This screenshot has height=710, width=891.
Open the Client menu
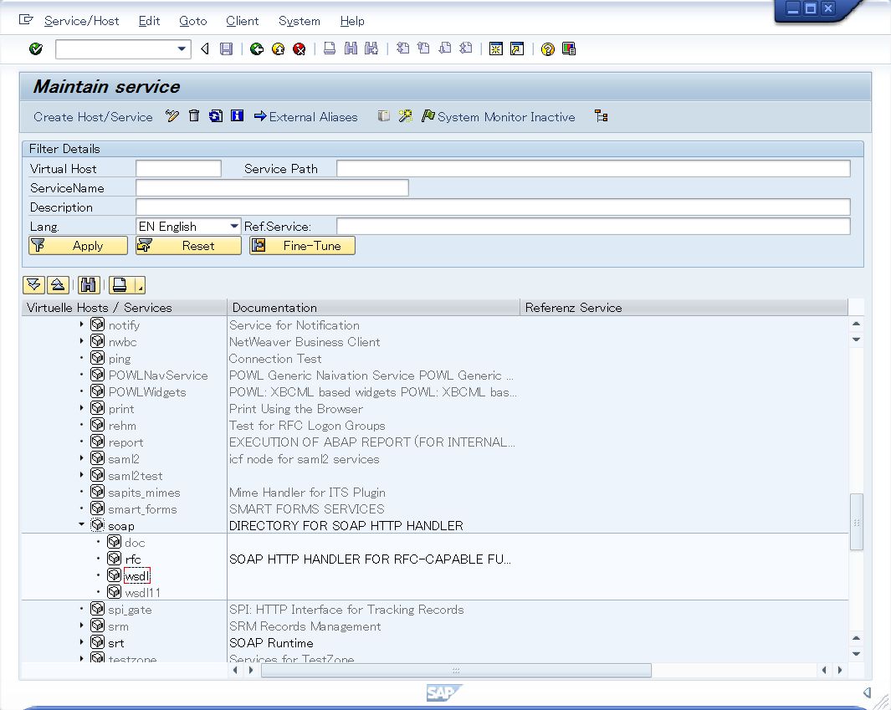242,21
